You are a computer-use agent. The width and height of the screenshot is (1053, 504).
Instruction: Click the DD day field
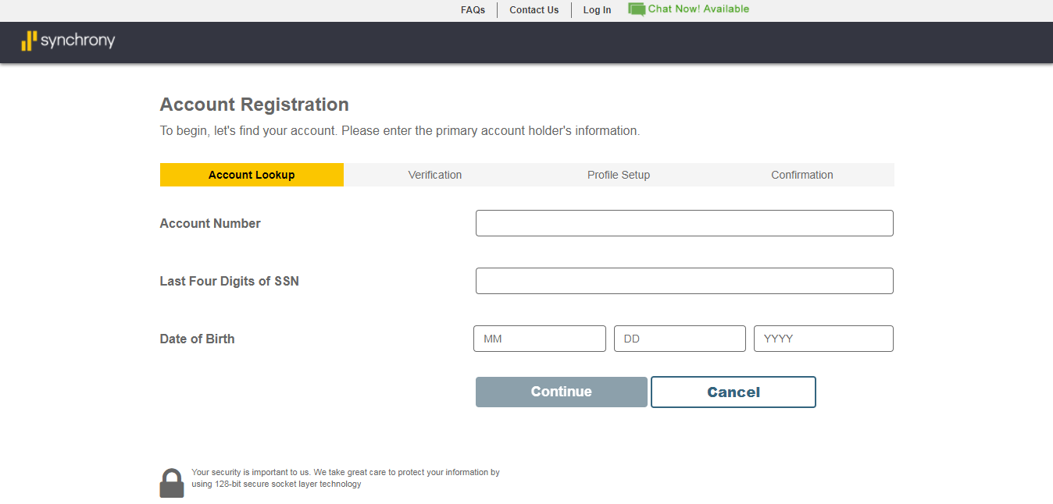click(680, 339)
